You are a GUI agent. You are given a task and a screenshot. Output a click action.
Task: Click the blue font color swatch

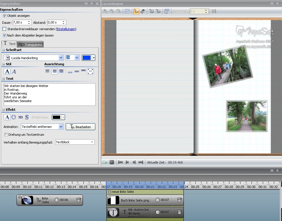87,58
